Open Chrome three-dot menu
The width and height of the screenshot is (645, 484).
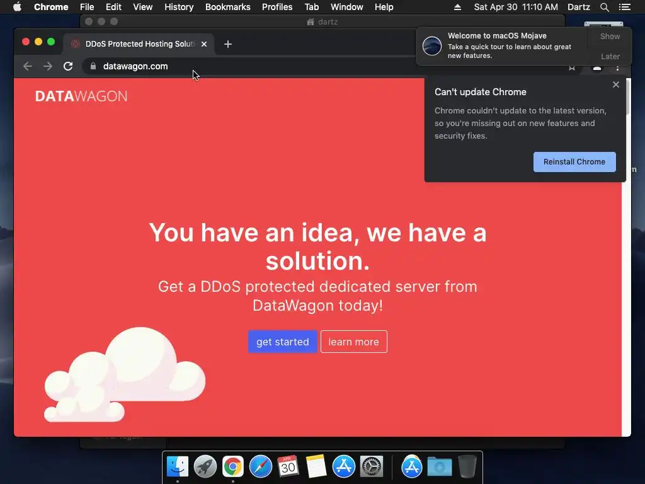point(617,68)
